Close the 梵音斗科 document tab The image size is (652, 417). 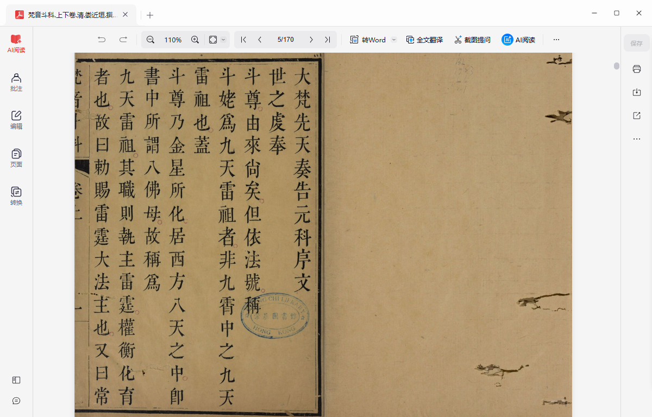point(126,15)
